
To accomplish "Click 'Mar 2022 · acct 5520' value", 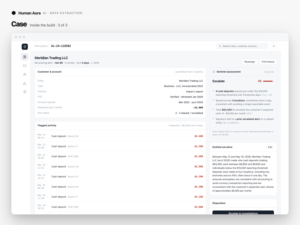I will pyautogui.click(x=191, y=102).
